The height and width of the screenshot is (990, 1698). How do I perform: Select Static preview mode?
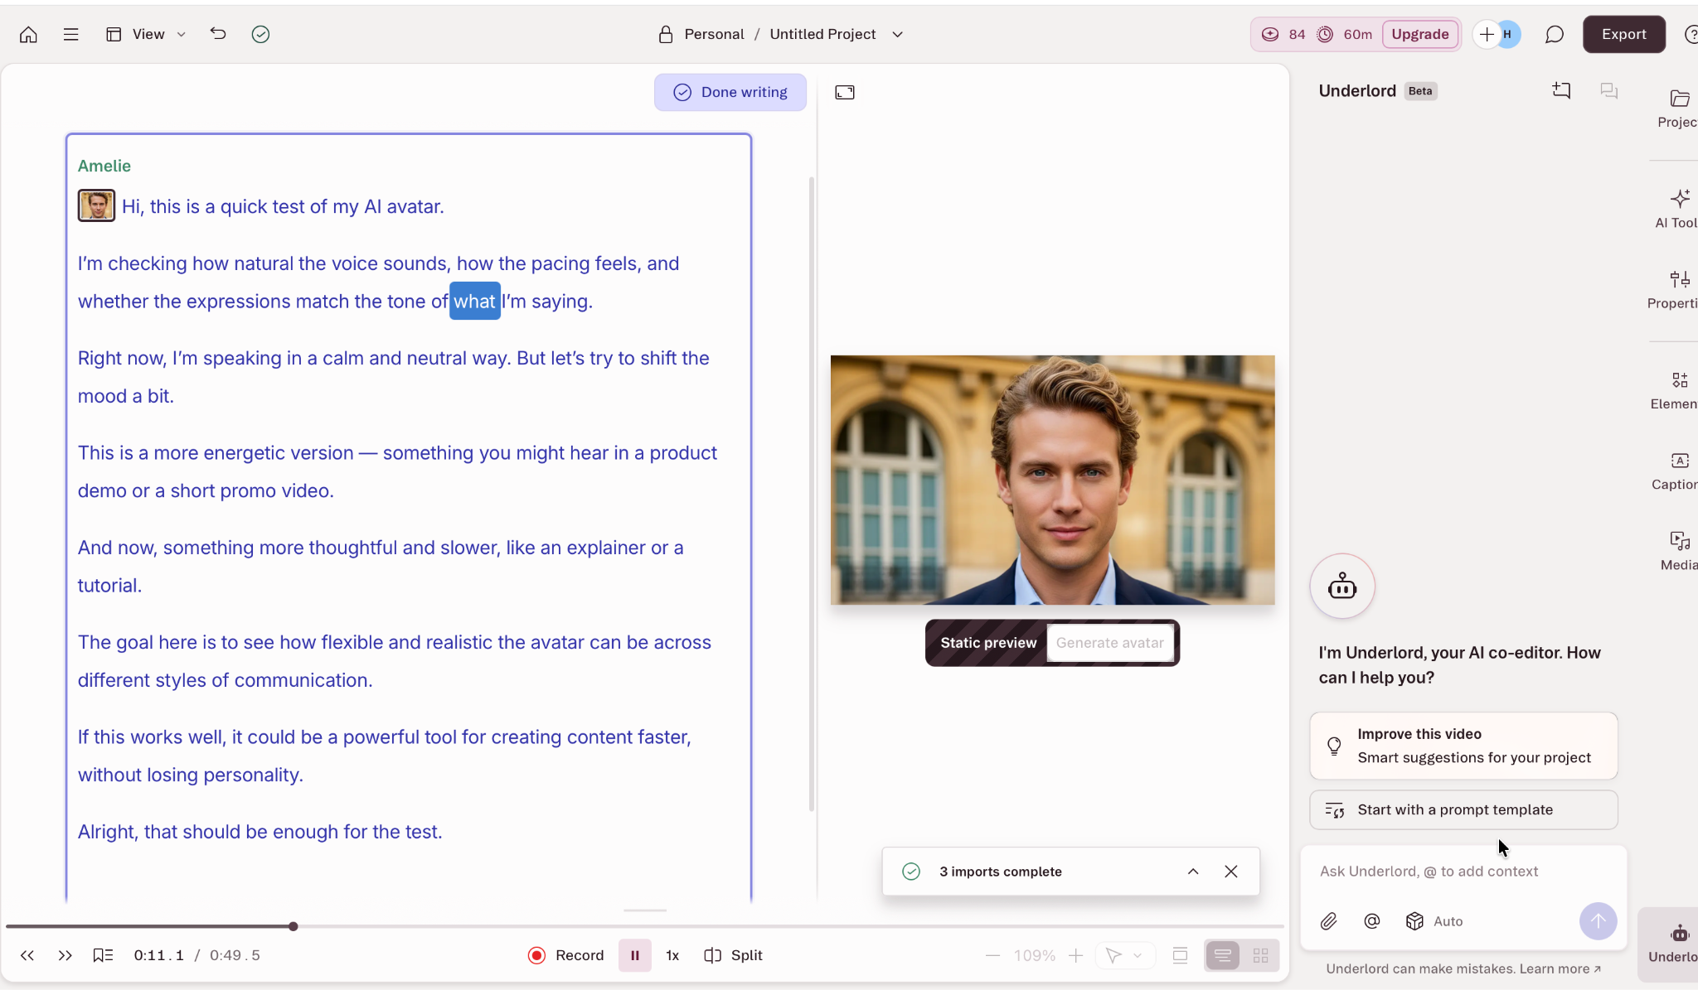pyautogui.click(x=987, y=643)
